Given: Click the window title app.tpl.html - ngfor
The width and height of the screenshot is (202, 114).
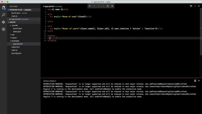Looking at the screenshot, I should [x=102, y=2].
